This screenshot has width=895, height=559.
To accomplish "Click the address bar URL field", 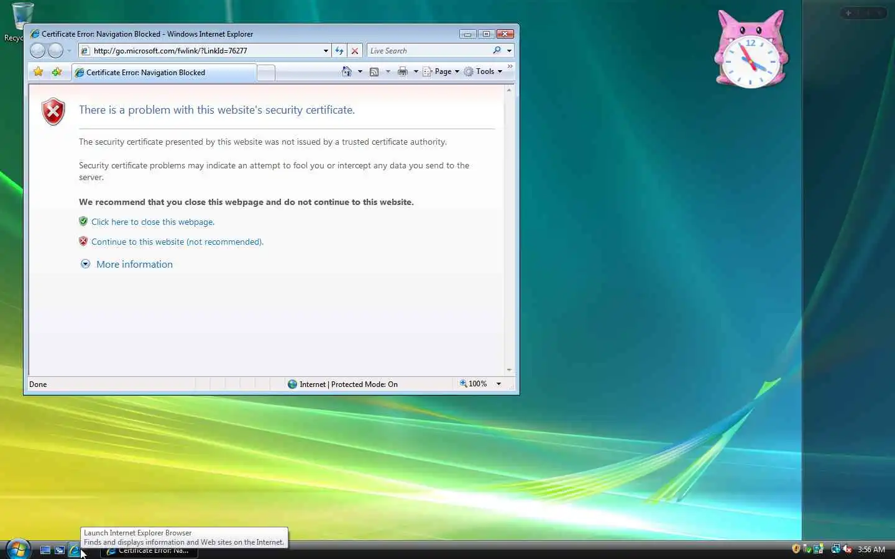I will click(205, 51).
